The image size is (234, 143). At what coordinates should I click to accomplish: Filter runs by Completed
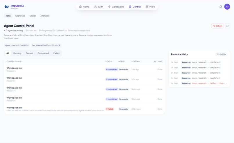pos(43,53)
